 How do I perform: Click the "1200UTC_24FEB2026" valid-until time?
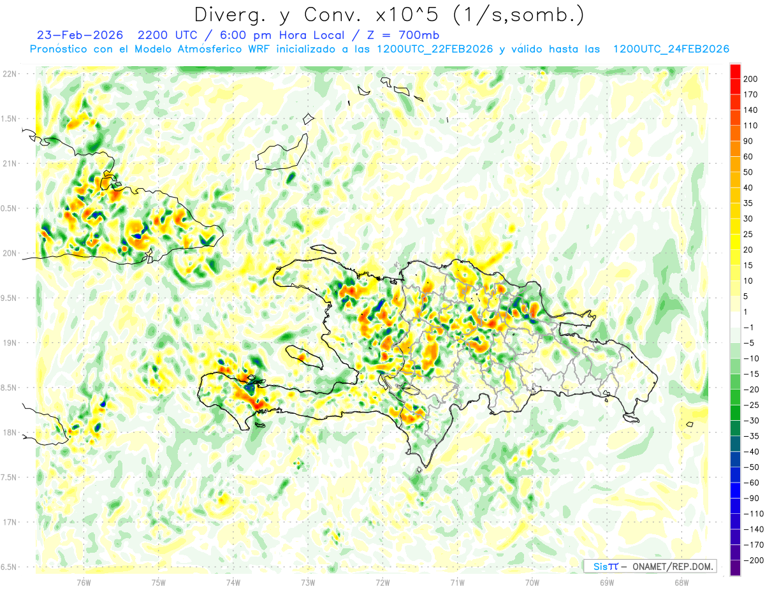click(671, 49)
